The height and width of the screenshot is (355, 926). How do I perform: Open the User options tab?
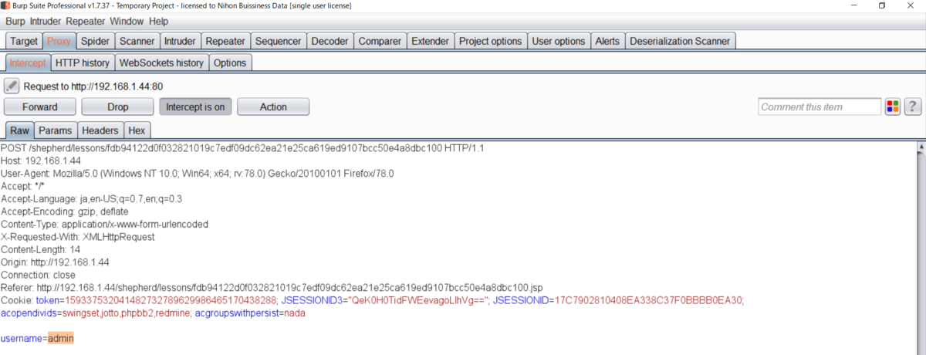[559, 41]
